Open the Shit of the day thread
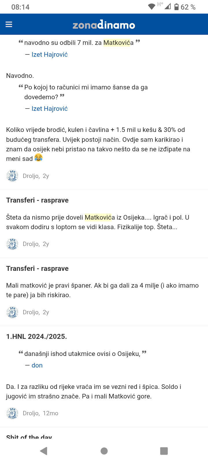The image size is (208, 463). (29, 437)
